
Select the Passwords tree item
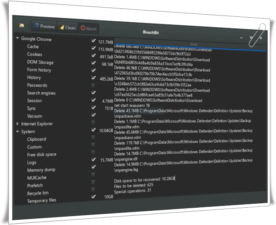click(x=38, y=85)
